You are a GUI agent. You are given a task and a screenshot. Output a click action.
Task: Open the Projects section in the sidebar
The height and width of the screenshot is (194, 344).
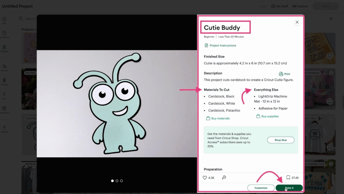tap(4, 48)
